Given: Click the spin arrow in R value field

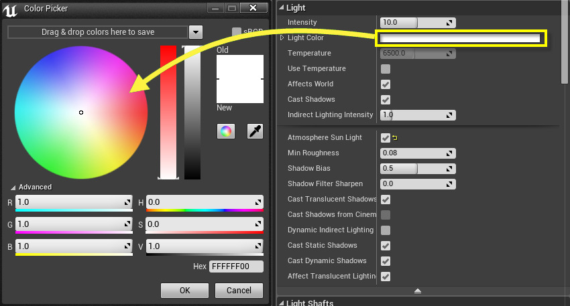Looking at the screenshot, I should pyautogui.click(x=127, y=202).
